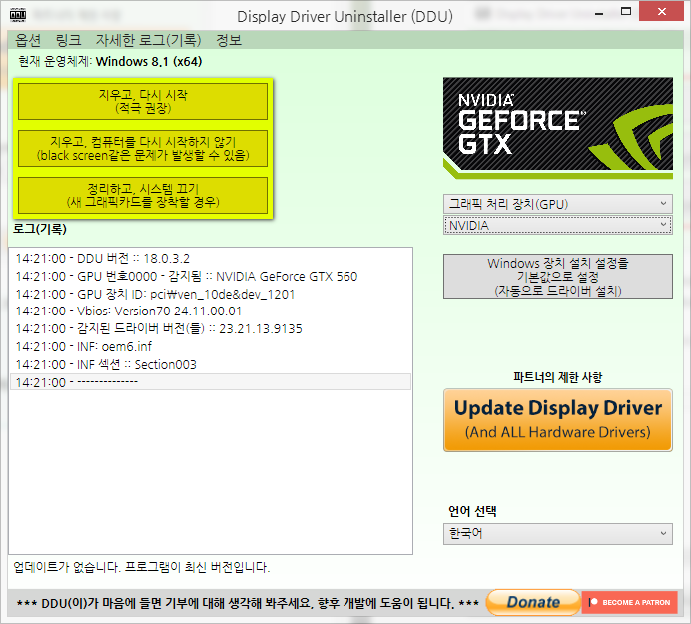Viewport: 691px width, 624px height.
Task: Select log line Vbios Version70 24.11.00.01
Action: point(211,312)
